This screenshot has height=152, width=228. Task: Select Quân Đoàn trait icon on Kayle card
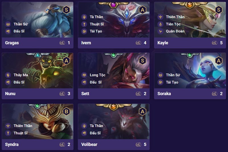point(160,31)
